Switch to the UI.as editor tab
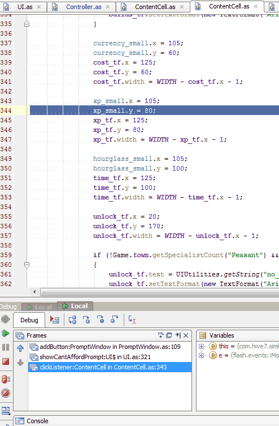The height and width of the screenshot is (426, 279). click(x=25, y=7)
